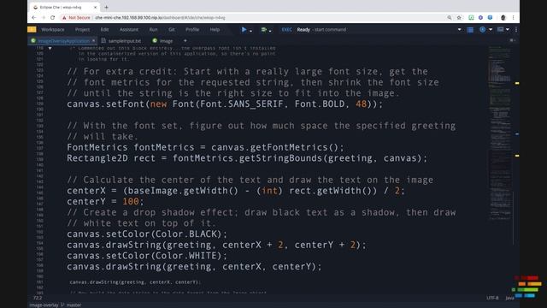Viewport: 547px width, 308px height.
Task: Click 'Ready - start command' status text
Action: (321, 30)
